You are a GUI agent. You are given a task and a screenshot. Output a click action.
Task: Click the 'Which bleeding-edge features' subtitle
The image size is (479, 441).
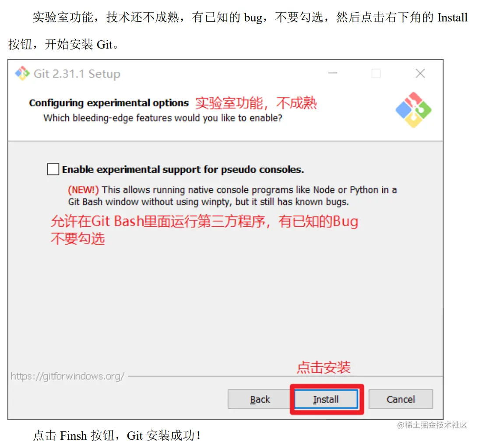pyautogui.click(x=162, y=118)
